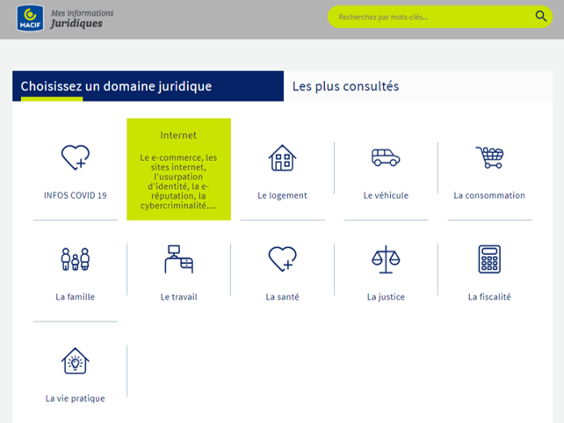
Task: Open the highlighted Internet category tile
Action: [179, 169]
